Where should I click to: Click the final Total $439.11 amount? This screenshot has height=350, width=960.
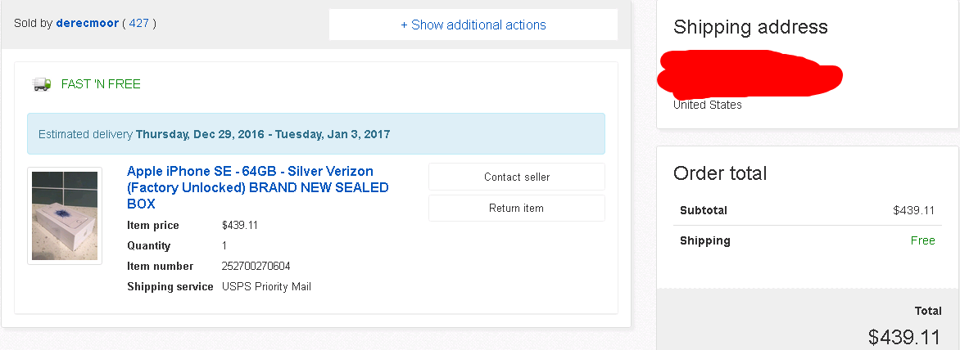coord(903,337)
